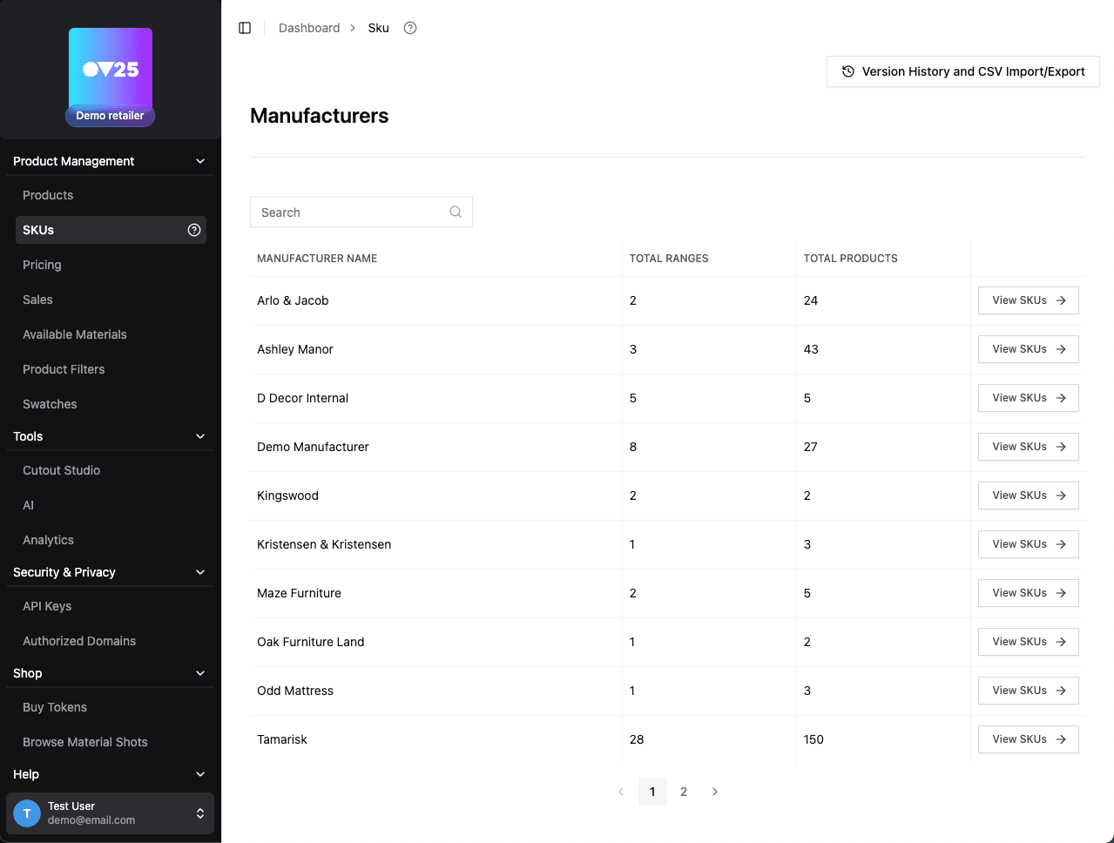The height and width of the screenshot is (843, 1114).
Task: Click the search magnifier icon
Action: 456,212
